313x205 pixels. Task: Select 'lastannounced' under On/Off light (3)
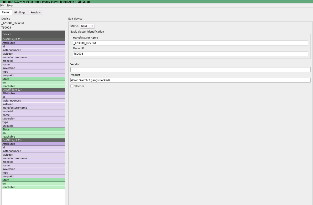33,151
